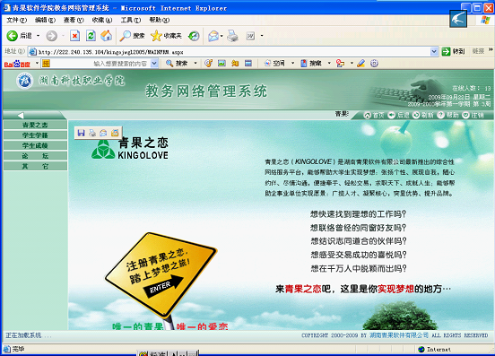Click the Baidu toolbar pencil highlighter icon
495x356 pixels.
pos(360,64)
